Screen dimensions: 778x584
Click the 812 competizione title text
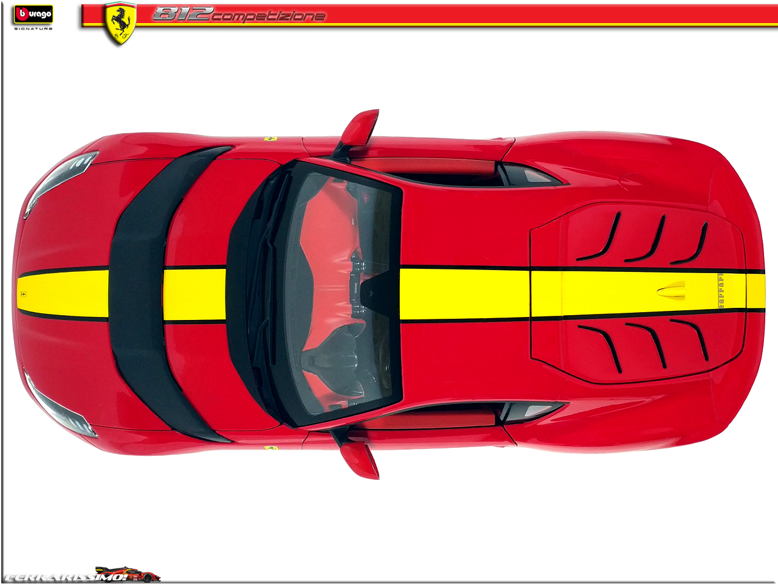[x=238, y=15]
